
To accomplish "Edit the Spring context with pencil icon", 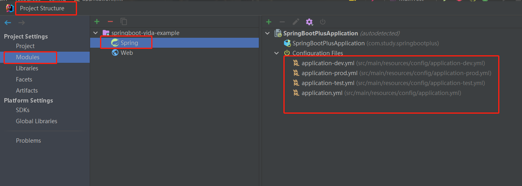I will click(x=296, y=22).
